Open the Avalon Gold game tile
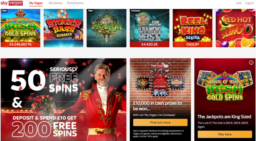Viewport: 256px width, 141px height. click(106, 28)
